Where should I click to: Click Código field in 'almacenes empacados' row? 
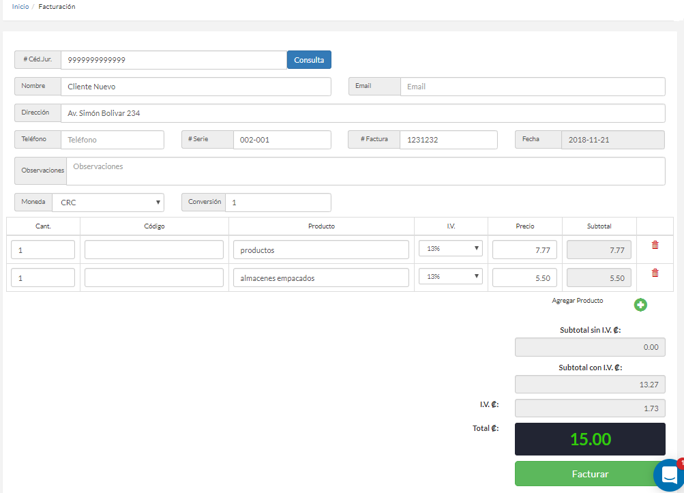tap(154, 278)
